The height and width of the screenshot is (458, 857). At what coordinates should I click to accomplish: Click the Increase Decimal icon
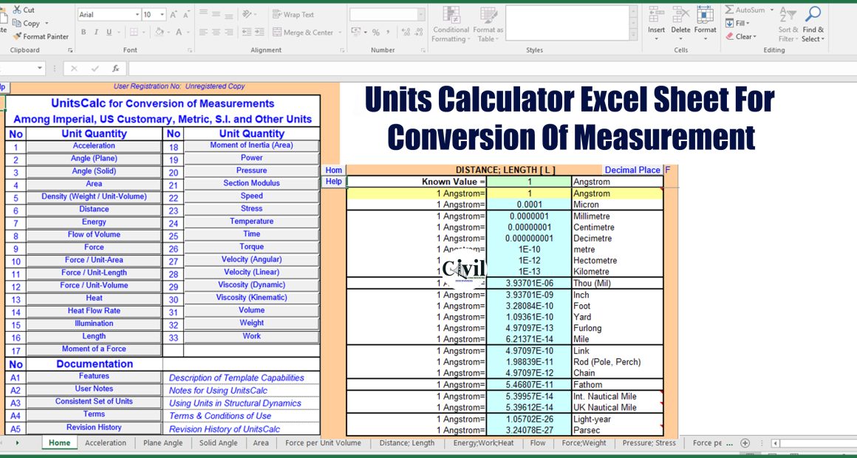tap(406, 33)
